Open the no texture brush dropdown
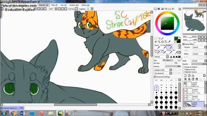This screenshot has width=207, height=116. pos(163,73)
